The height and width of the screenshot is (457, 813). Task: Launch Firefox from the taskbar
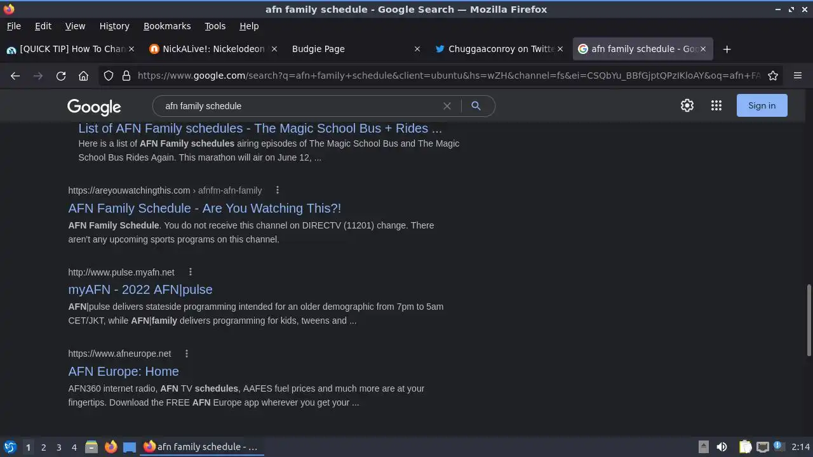click(111, 447)
